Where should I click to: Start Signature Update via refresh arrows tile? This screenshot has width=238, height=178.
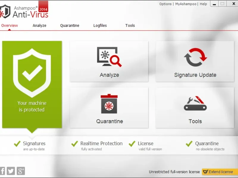tap(195, 61)
